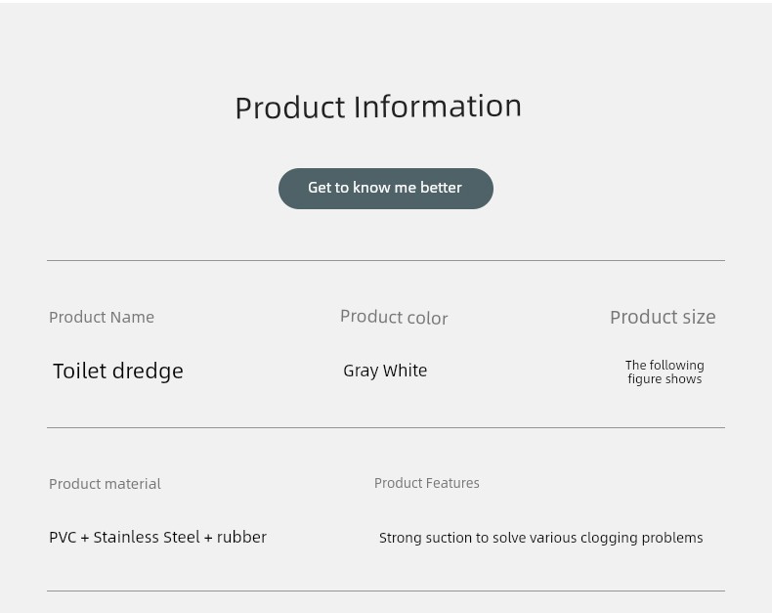The height and width of the screenshot is (613, 772).
Task: Click the 'Get to know me better' button
Action: point(385,189)
